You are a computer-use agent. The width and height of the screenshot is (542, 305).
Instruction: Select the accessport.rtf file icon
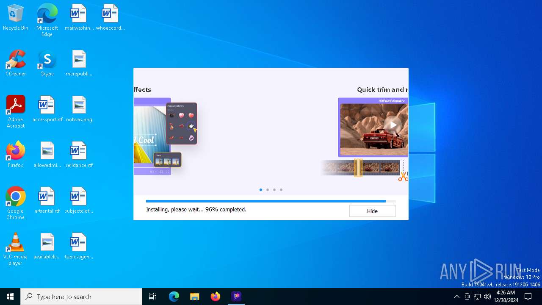click(47, 109)
